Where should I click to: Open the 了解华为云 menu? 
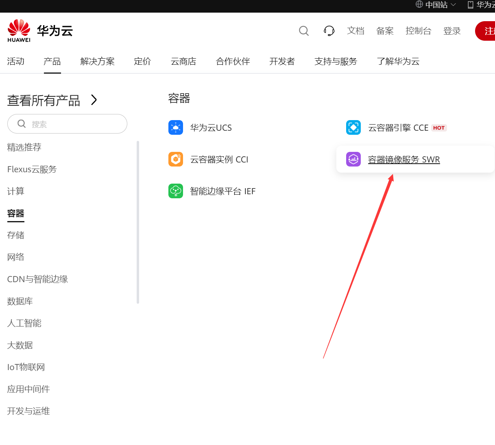[x=398, y=61]
